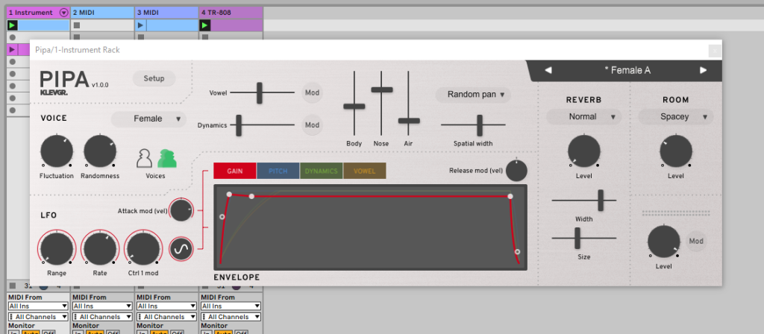Select the single voice outline icon

145,158
